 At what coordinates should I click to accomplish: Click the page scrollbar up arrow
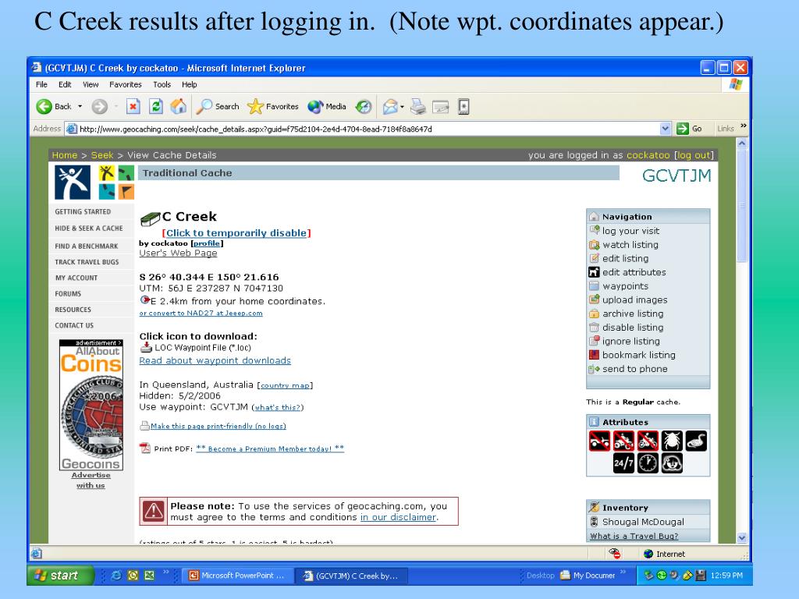[742, 144]
